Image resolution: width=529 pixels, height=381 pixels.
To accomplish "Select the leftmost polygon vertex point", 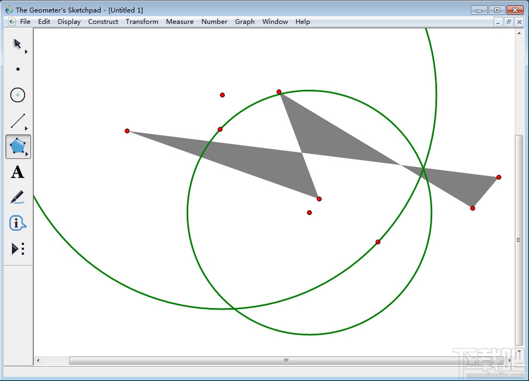I will (127, 131).
